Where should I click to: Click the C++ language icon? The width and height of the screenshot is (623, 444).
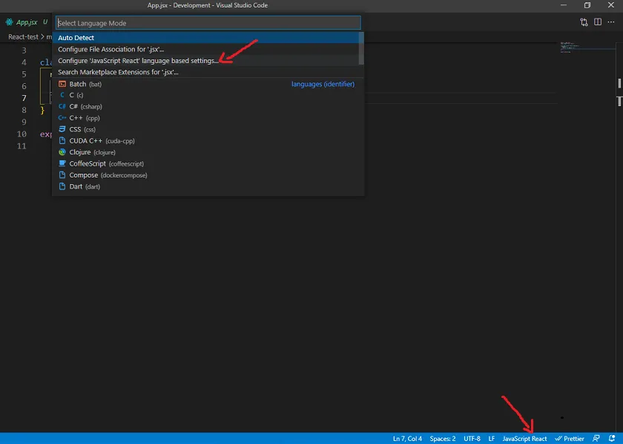point(62,118)
